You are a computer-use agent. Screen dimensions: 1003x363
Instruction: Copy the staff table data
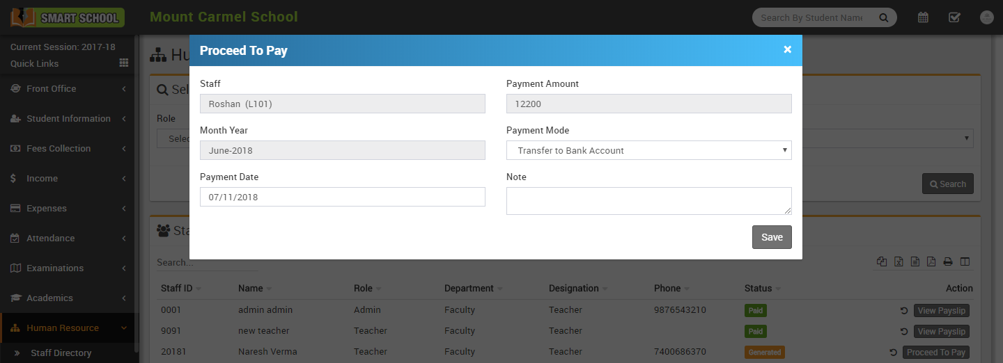pos(882,262)
